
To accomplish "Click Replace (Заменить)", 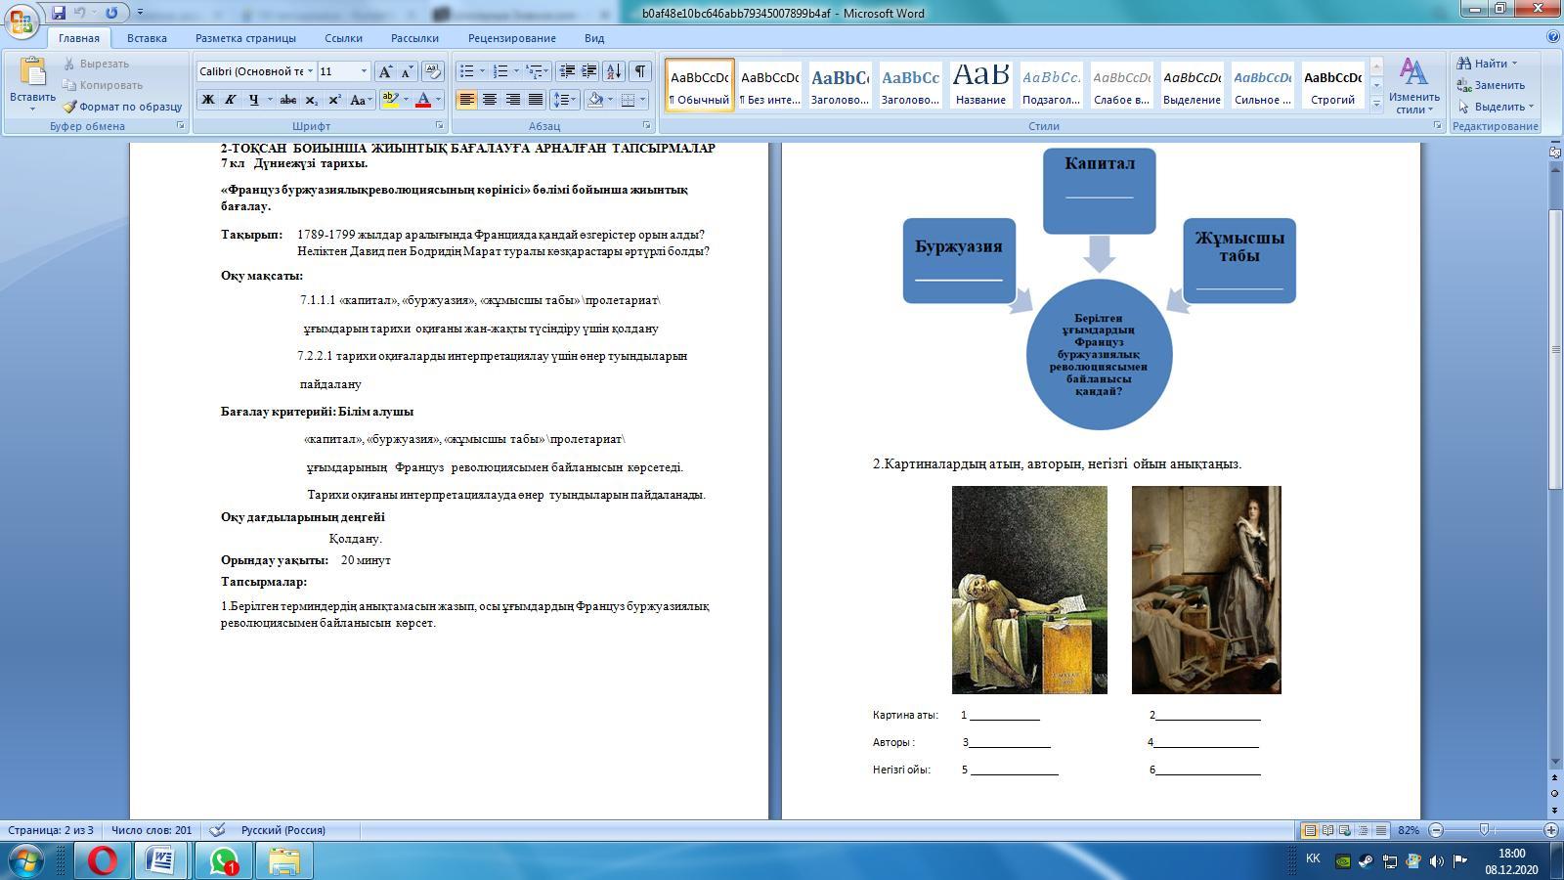I will (1491, 85).
